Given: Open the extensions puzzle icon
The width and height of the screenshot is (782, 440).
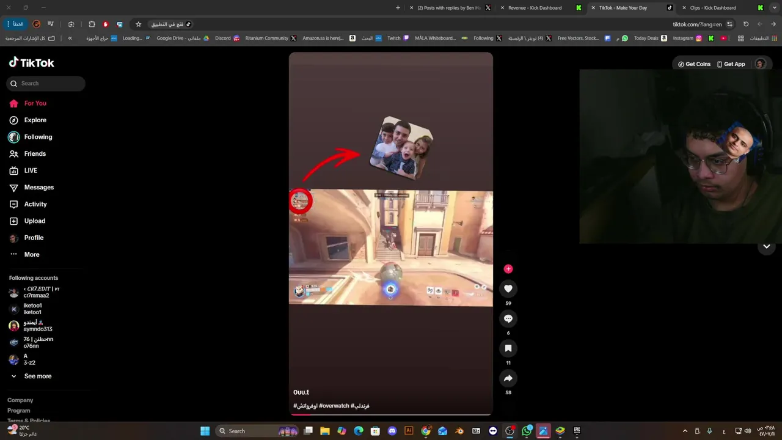Looking at the screenshot, I should [92, 24].
